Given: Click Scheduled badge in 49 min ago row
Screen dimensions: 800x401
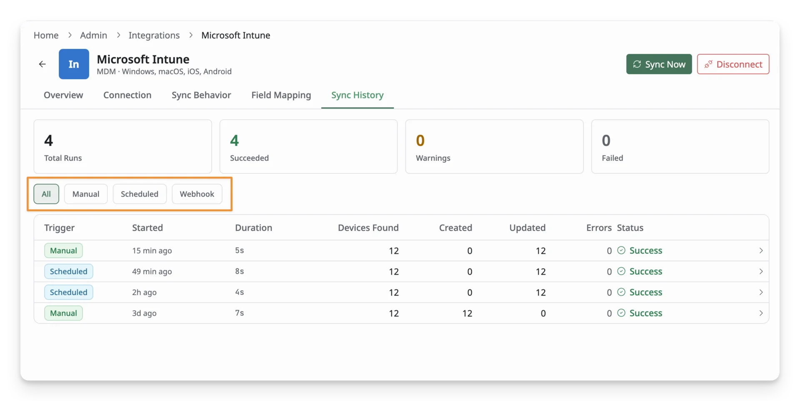Looking at the screenshot, I should (69, 271).
